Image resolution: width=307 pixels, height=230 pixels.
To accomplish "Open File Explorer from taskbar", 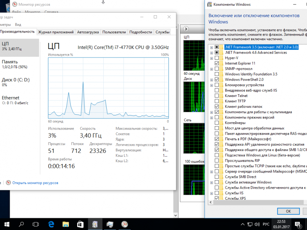I will [x=66, y=224].
